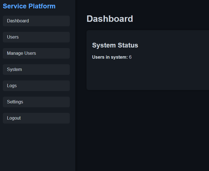Click the Dashboard page heading

(x=110, y=19)
